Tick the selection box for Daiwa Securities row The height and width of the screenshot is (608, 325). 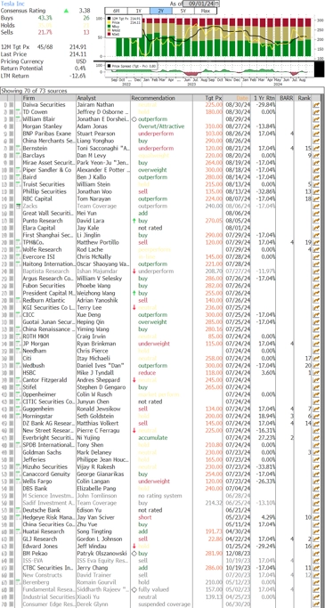click(x=12, y=105)
